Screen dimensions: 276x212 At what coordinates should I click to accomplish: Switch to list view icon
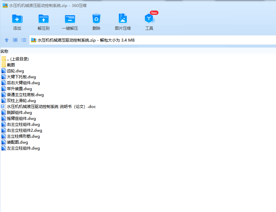click(24, 40)
